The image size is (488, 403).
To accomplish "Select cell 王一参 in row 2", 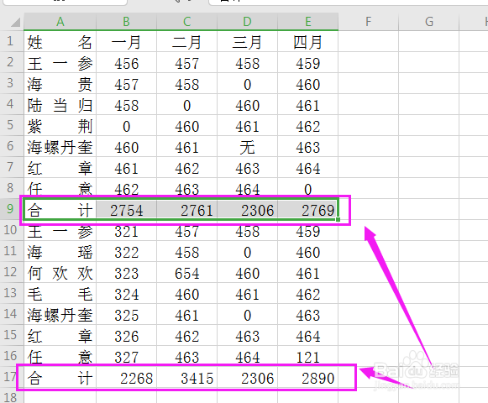I will 60,63.
